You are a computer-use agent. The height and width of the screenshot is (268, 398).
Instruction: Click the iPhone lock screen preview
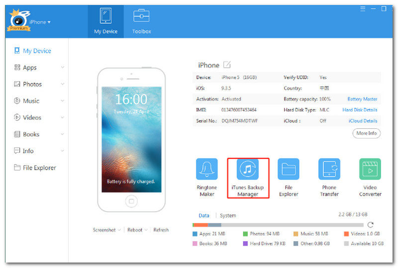click(131, 139)
